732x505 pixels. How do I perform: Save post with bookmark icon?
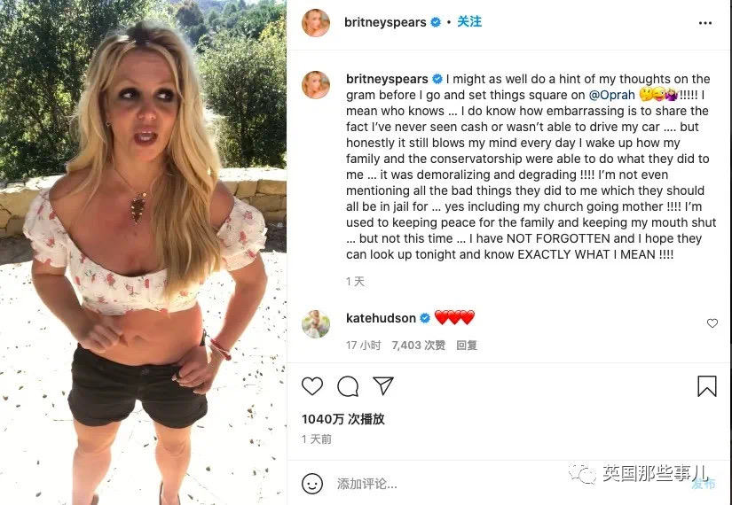click(x=707, y=386)
